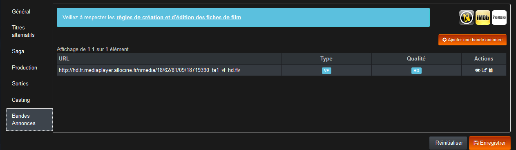Open the Premiere logo icon

coord(499,18)
